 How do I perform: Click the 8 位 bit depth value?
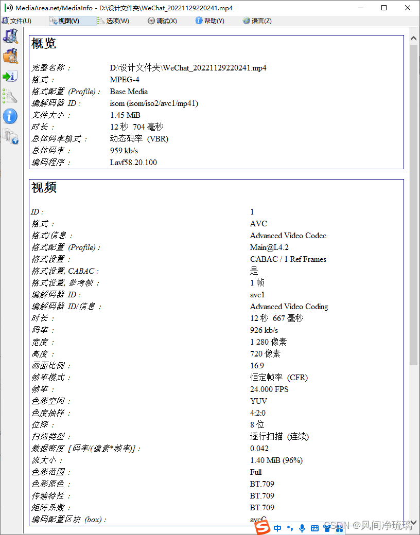coord(257,424)
